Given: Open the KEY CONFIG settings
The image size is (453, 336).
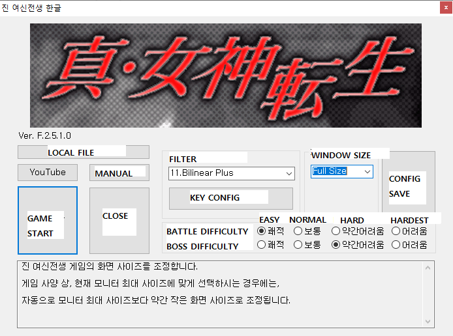Looking at the screenshot, I should pyautogui.click(x=231, y=199).
